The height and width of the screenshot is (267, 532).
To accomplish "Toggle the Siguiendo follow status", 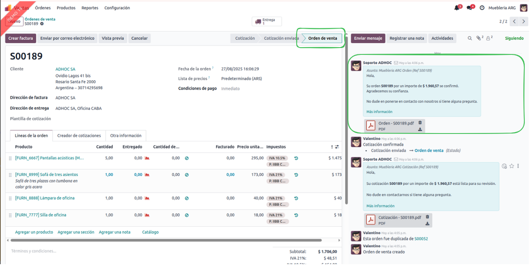I will point(514,38).
